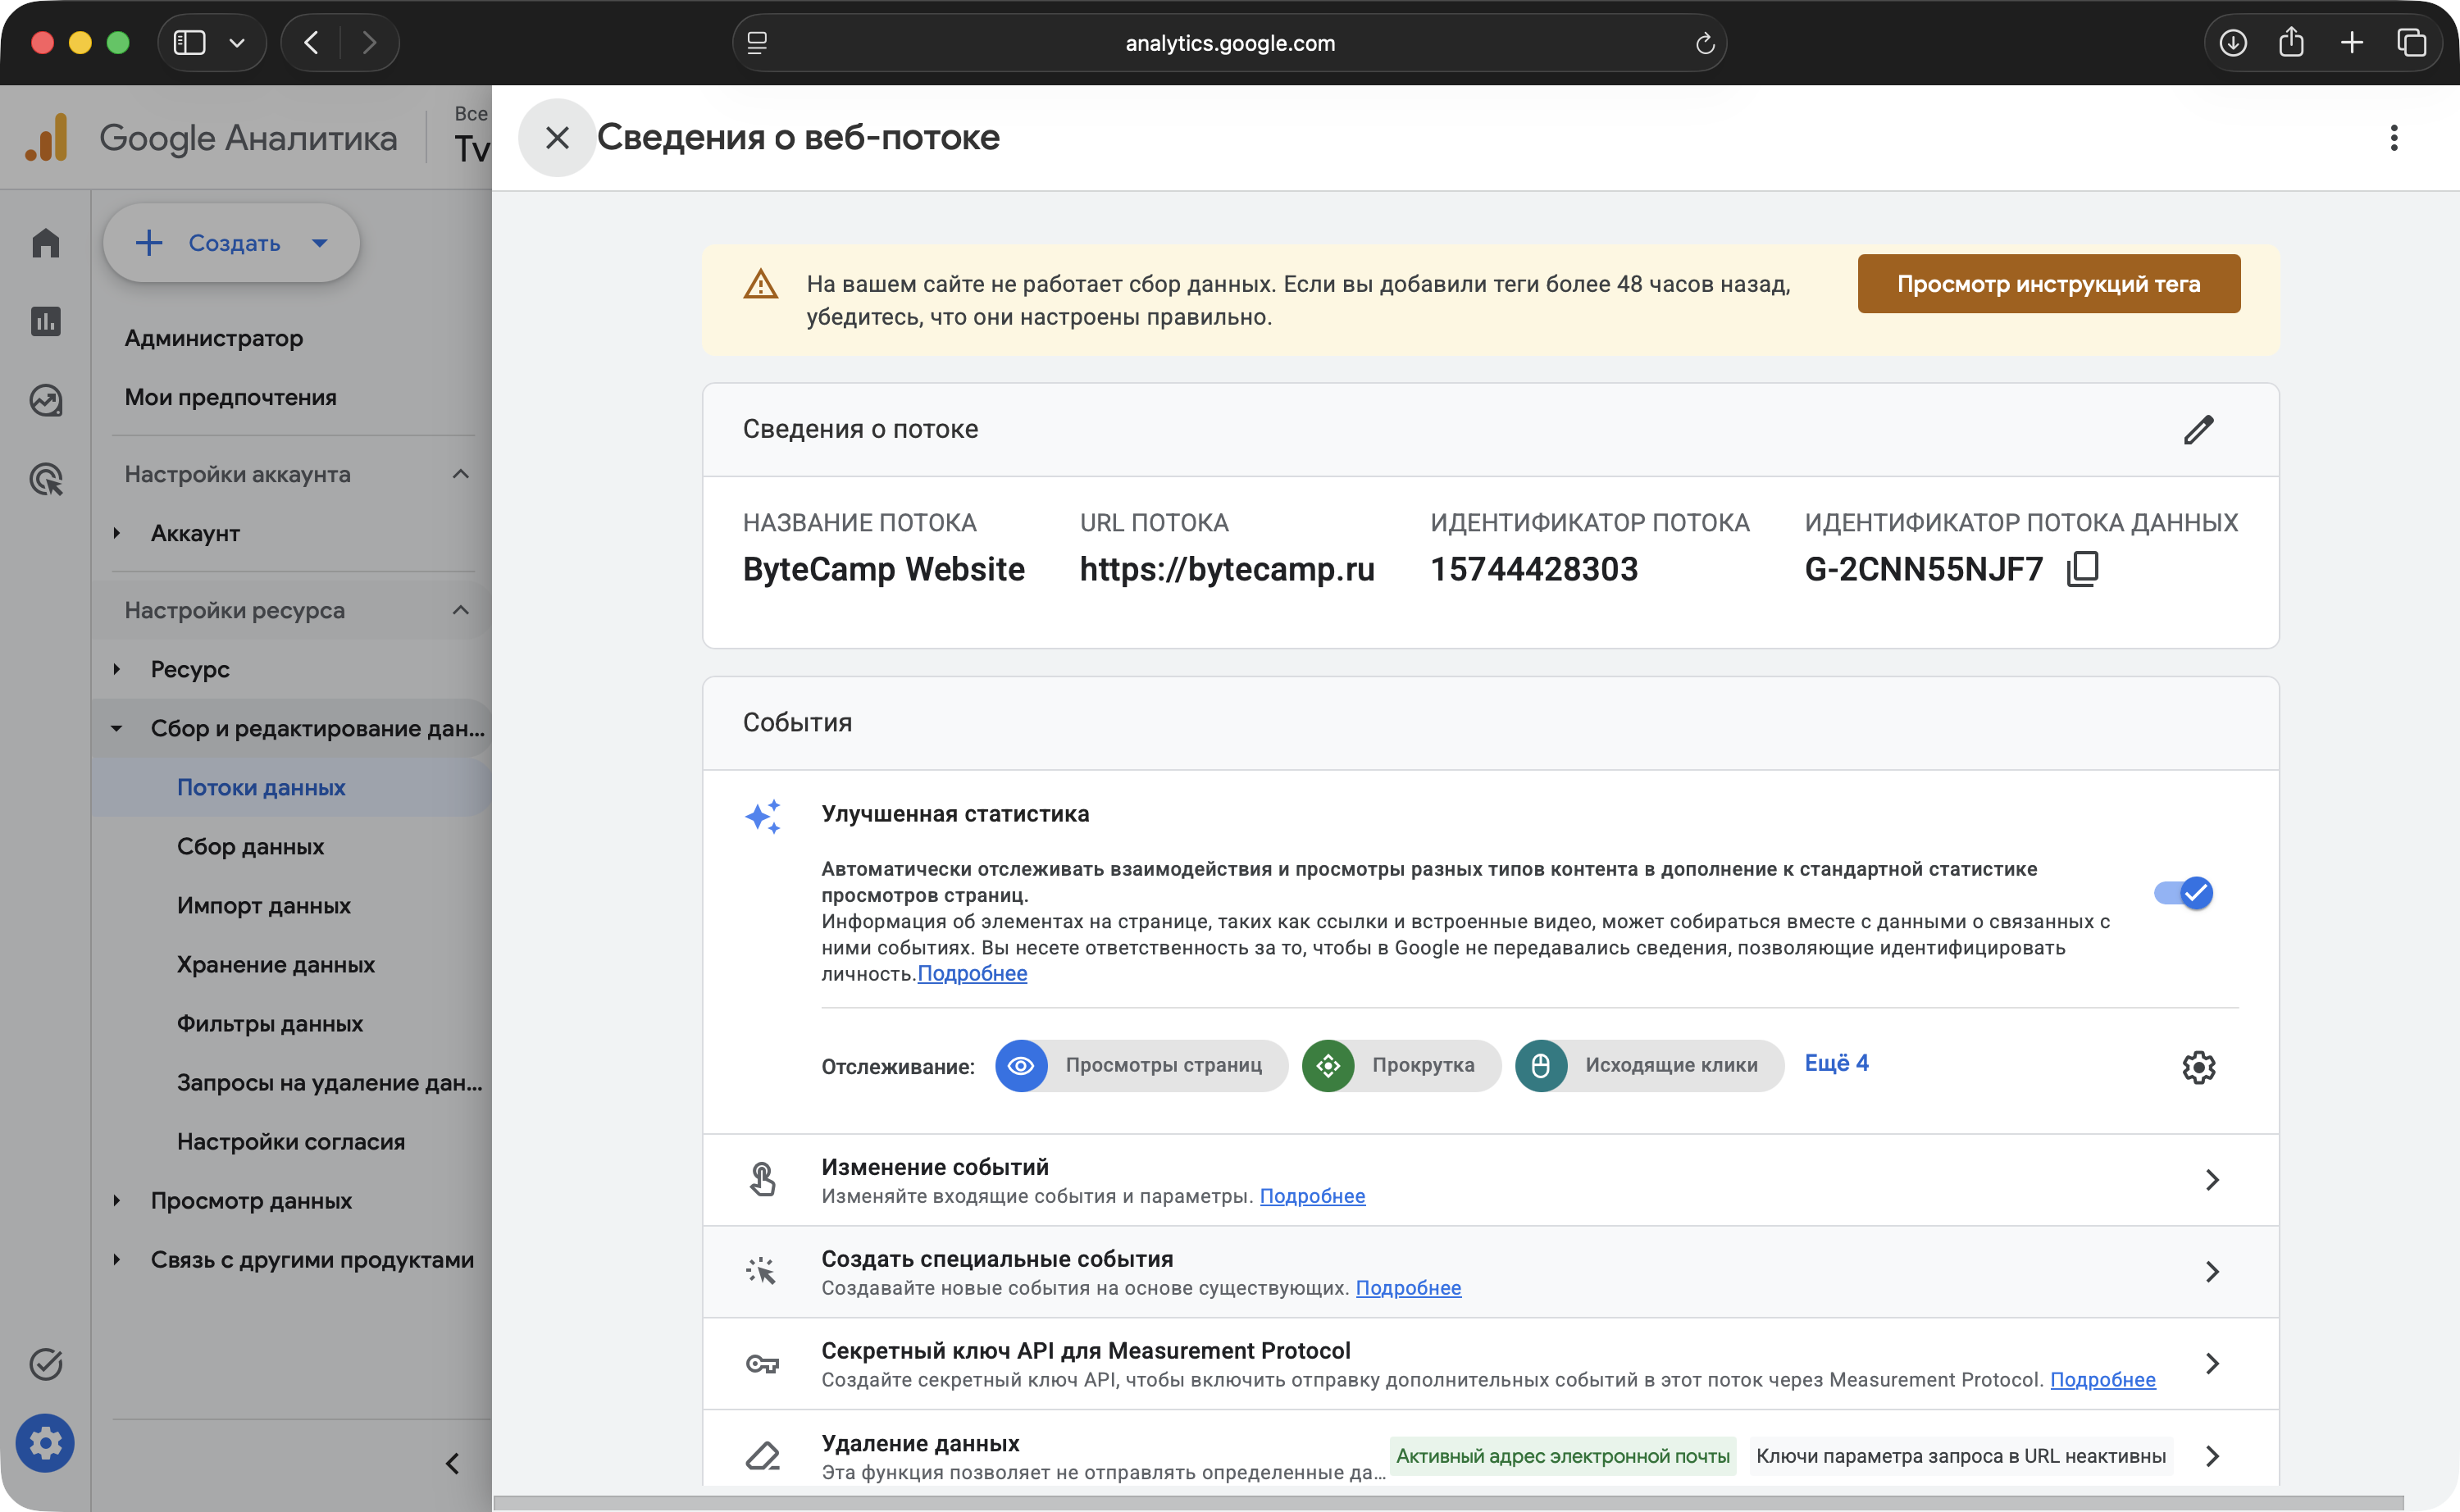Click the blue Admin gear icon

[x=45, y=1443]
